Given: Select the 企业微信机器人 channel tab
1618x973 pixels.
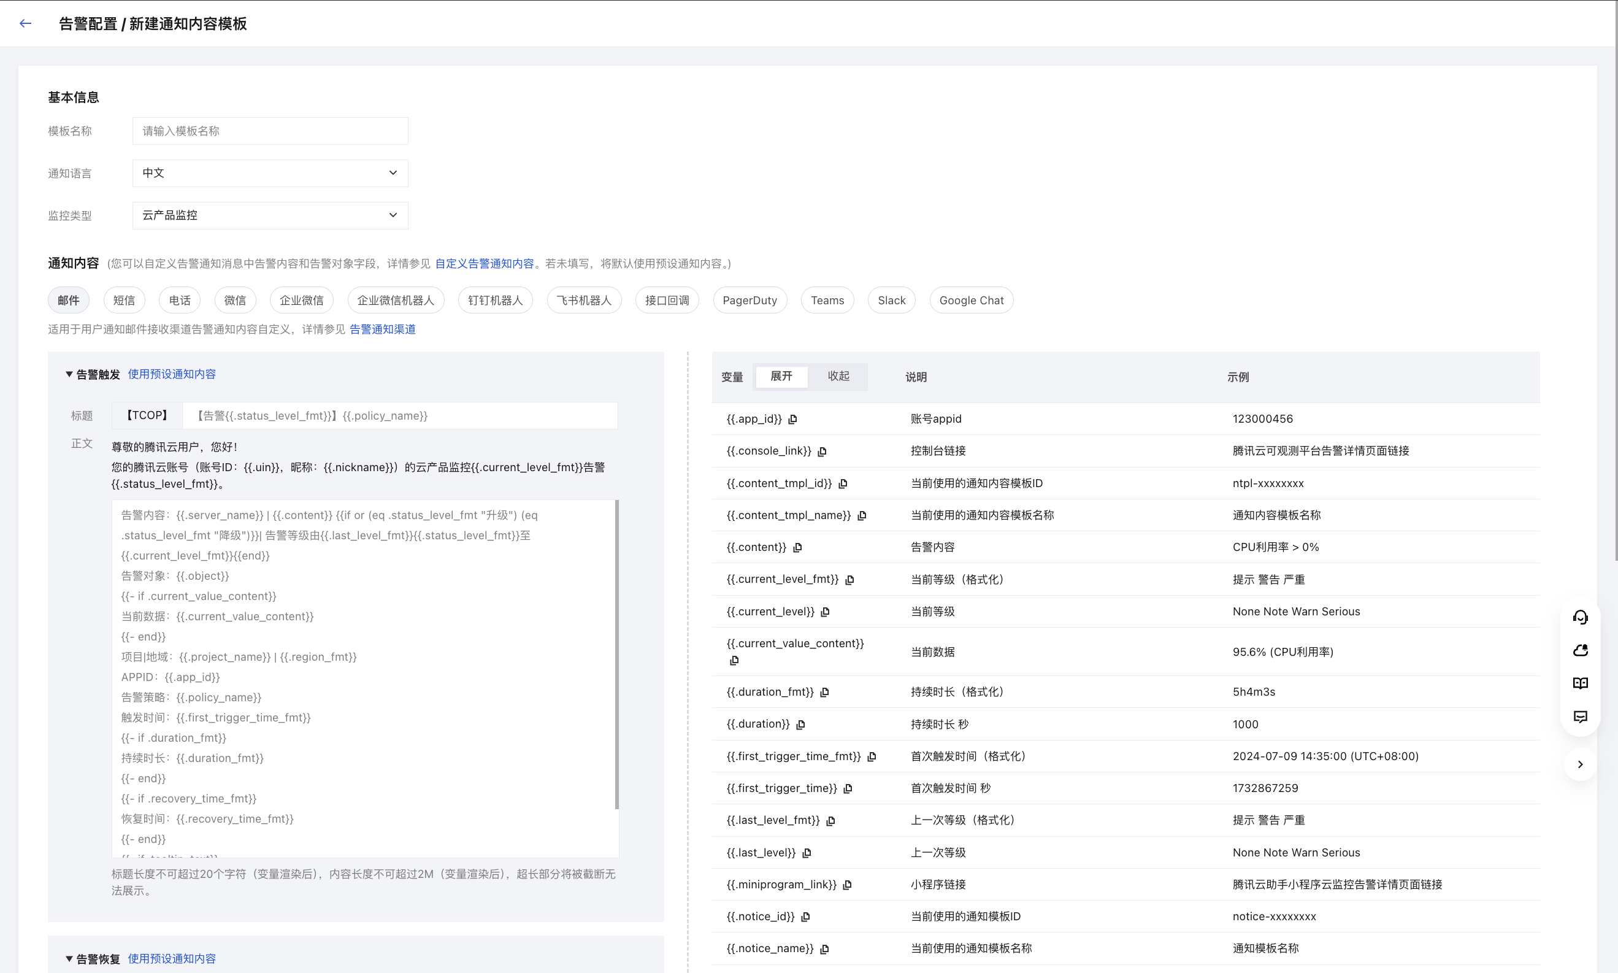Looking at the screenshot, I should tap(396, 300).
